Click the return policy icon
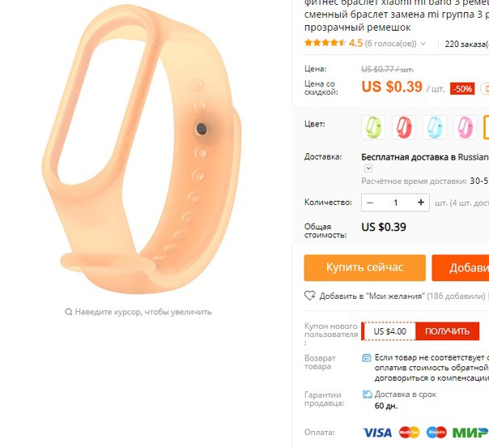This screenshot has width=489, height=448. coord(367,357)
